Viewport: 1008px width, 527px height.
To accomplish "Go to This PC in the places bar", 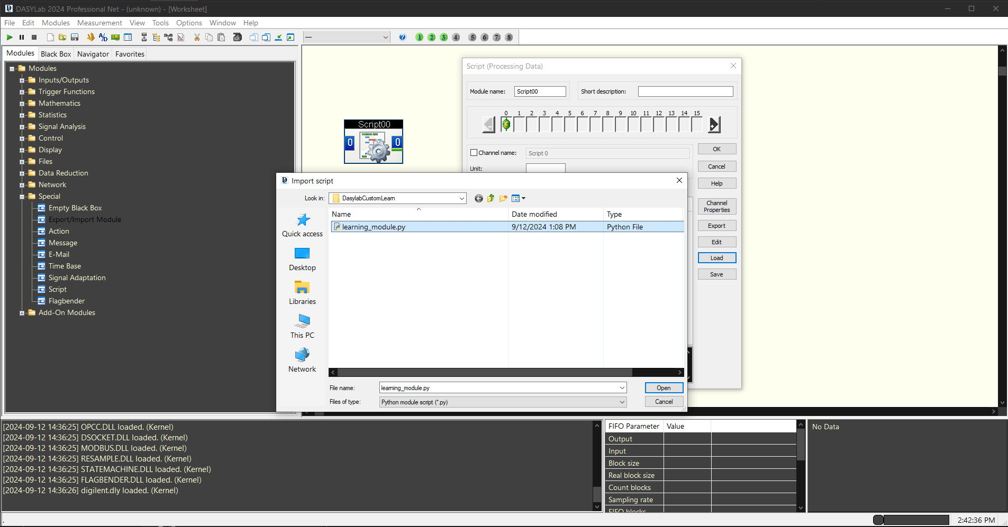I will click(302, 327).
